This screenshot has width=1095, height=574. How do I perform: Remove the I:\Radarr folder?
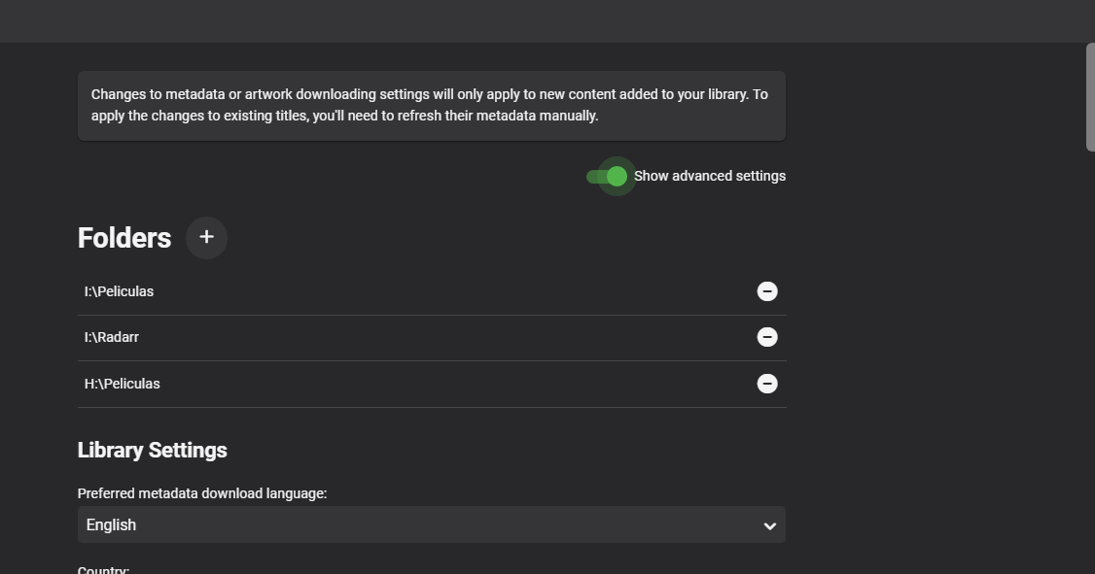point(767,337)
